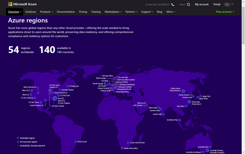Click the South Africa North region marker
Screen dimensions: 245x154
(x=128, y=143)
